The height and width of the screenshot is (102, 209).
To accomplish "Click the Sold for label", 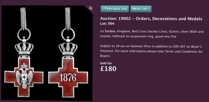I will point(106,63).
